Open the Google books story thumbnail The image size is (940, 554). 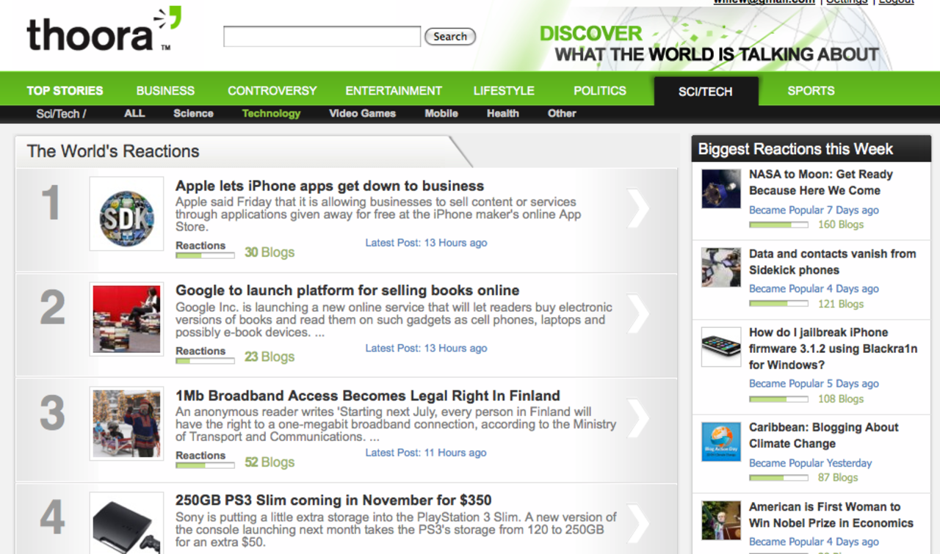126,319
